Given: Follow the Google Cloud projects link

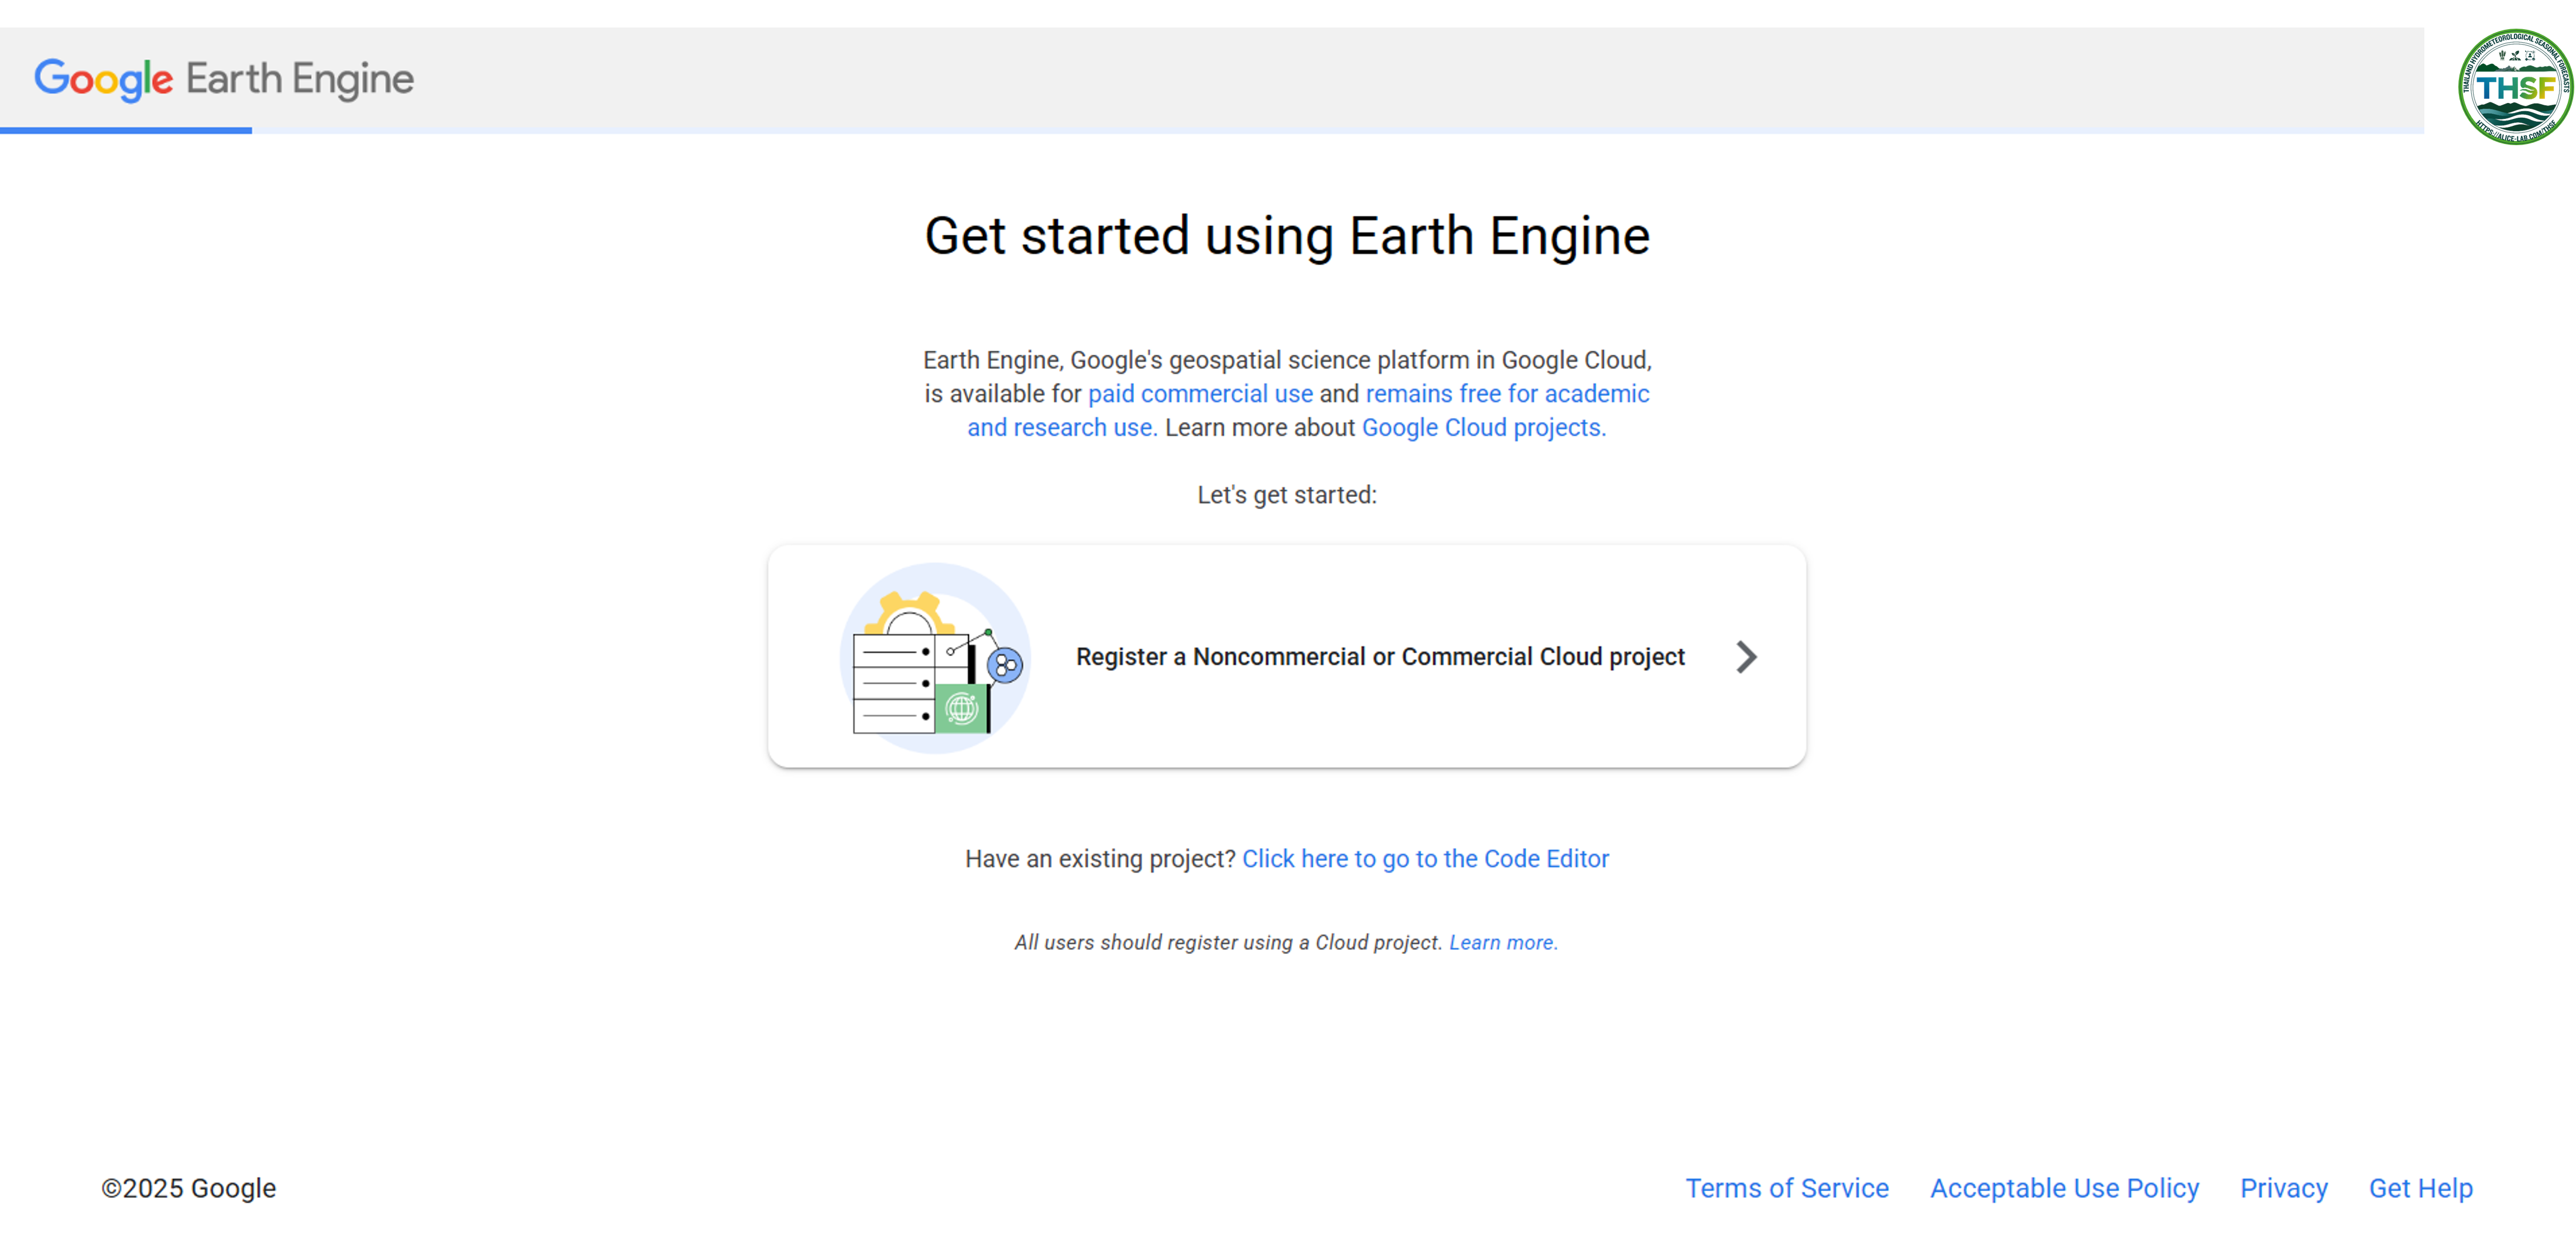Looking at the screenshot, I should [x=1483, y=428].
